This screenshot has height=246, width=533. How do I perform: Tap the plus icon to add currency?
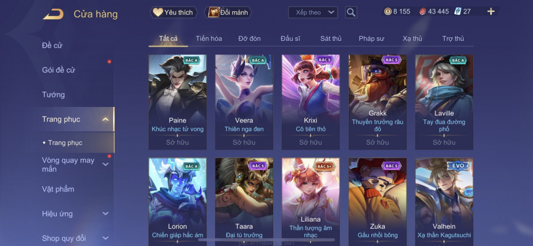coord(491,12)
